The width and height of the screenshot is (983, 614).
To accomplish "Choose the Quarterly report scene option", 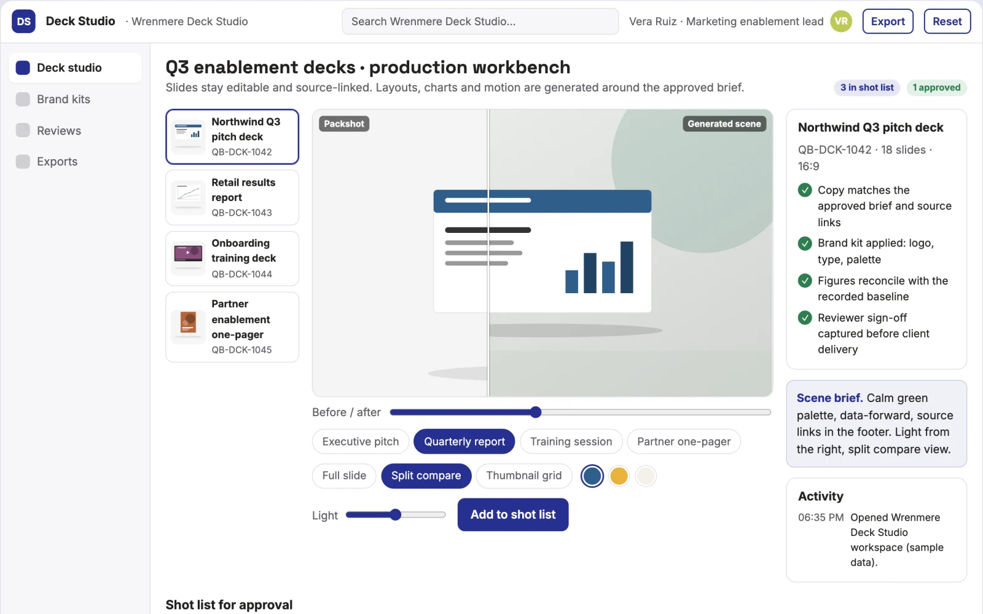I will pos(464,441).
